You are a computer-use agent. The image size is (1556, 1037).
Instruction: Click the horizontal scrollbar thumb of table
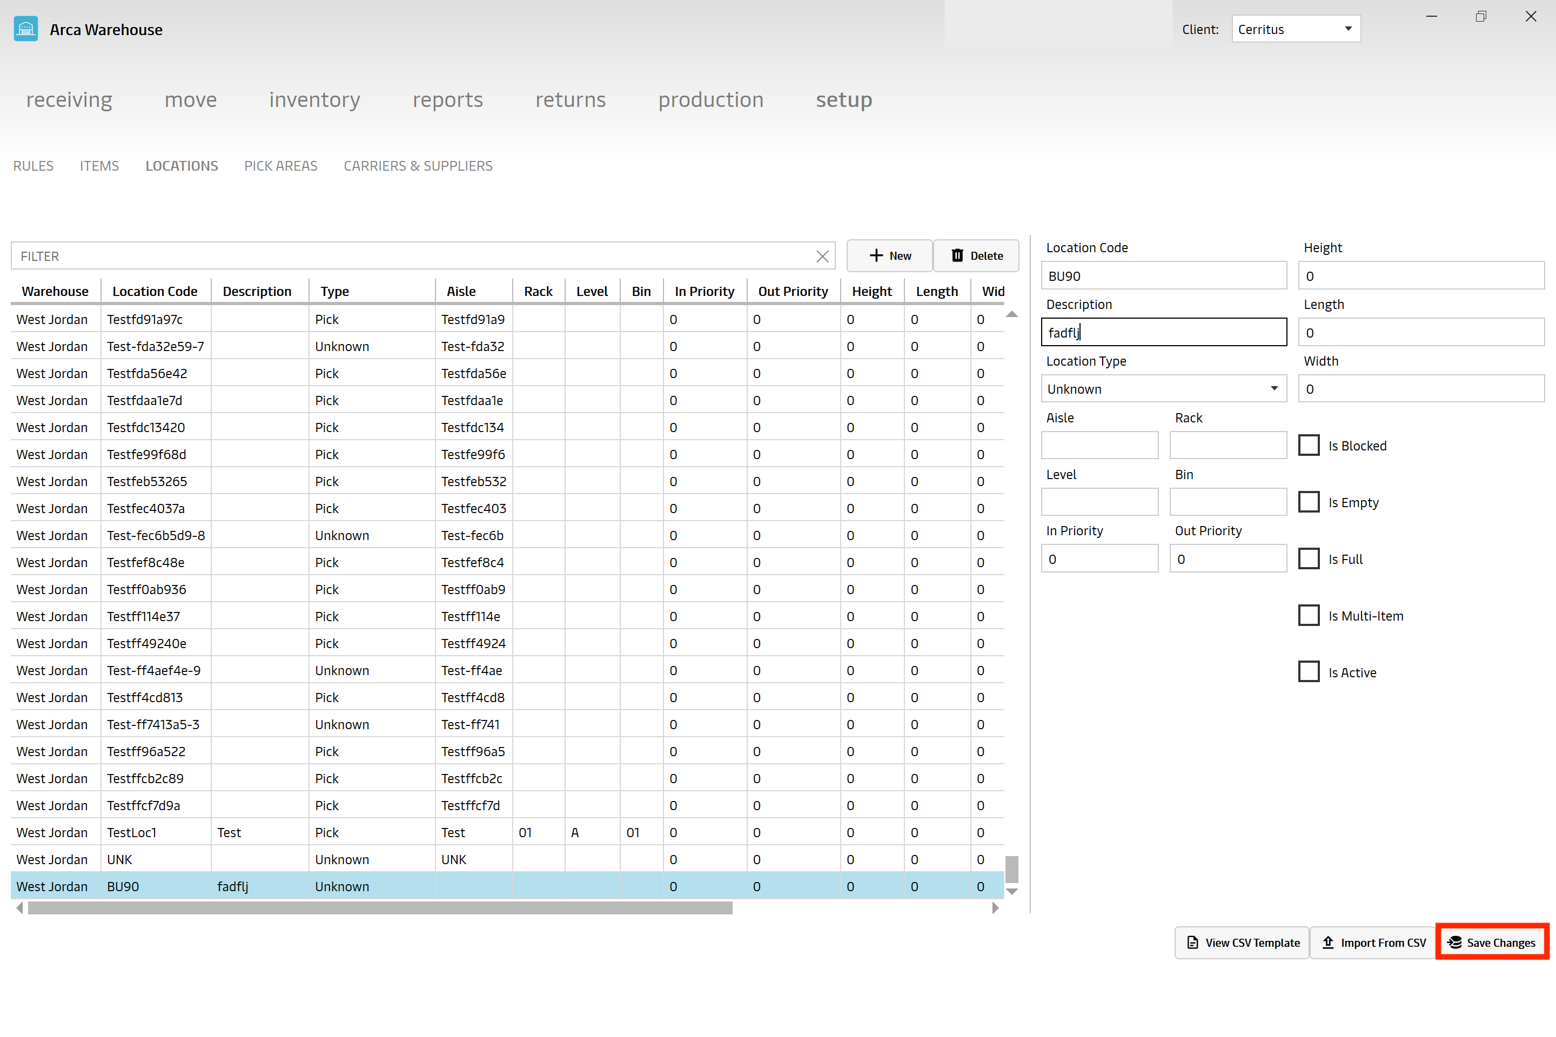pos(380,908)
